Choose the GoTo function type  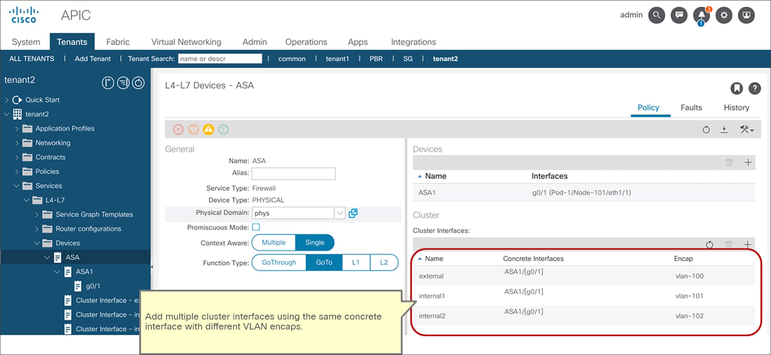[324, 263]
